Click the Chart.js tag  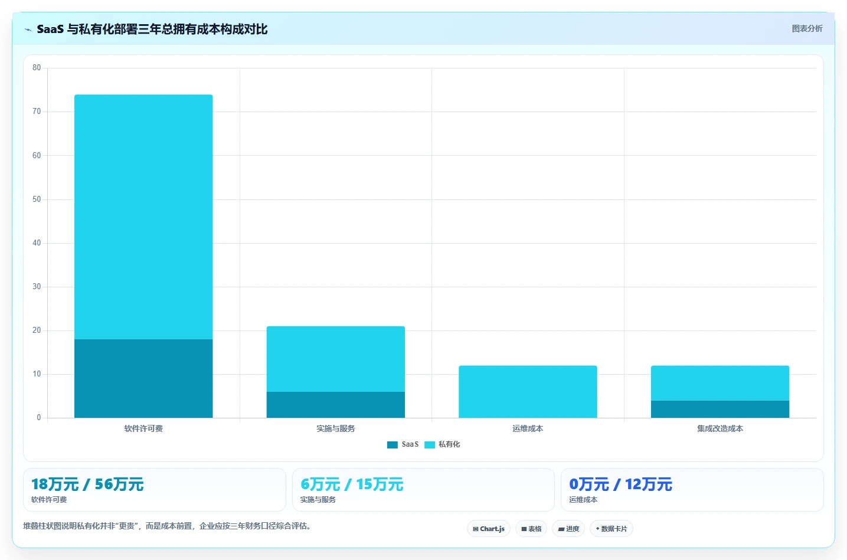[x=489, y=529]
